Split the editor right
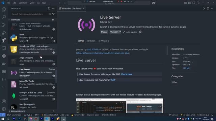Image resolution: width=216 pixels, height=121 pixels. tap(208, 8)
